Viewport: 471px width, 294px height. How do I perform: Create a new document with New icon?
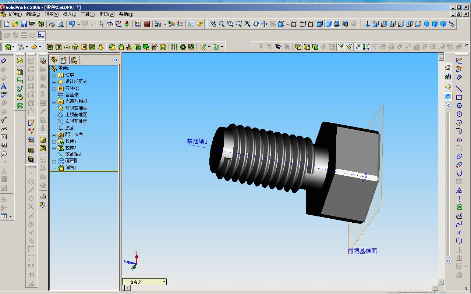click(x=7, y=24)
